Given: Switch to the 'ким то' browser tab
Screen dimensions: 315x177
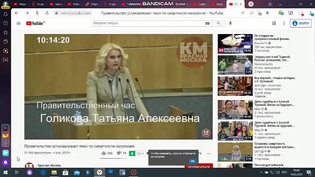Looking at the screenshot, I should click(x=56, y=4).
